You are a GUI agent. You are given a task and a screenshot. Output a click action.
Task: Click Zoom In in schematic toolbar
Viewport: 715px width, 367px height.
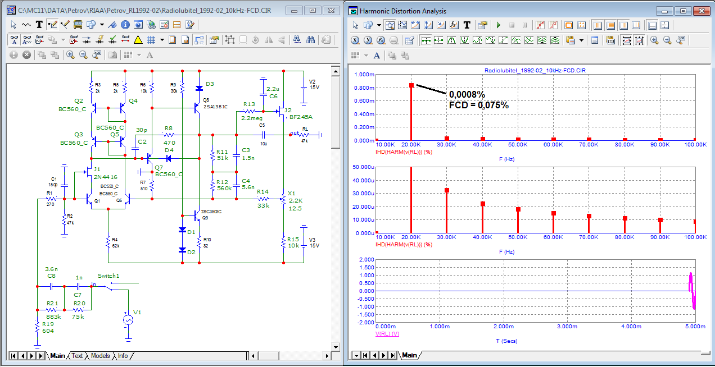[x=70, y=55]
